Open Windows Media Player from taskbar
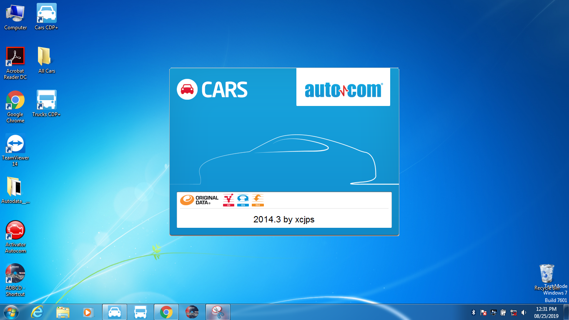Image resolution: width=569 pixels, height=320 pixels. click(x=88, y=312)
